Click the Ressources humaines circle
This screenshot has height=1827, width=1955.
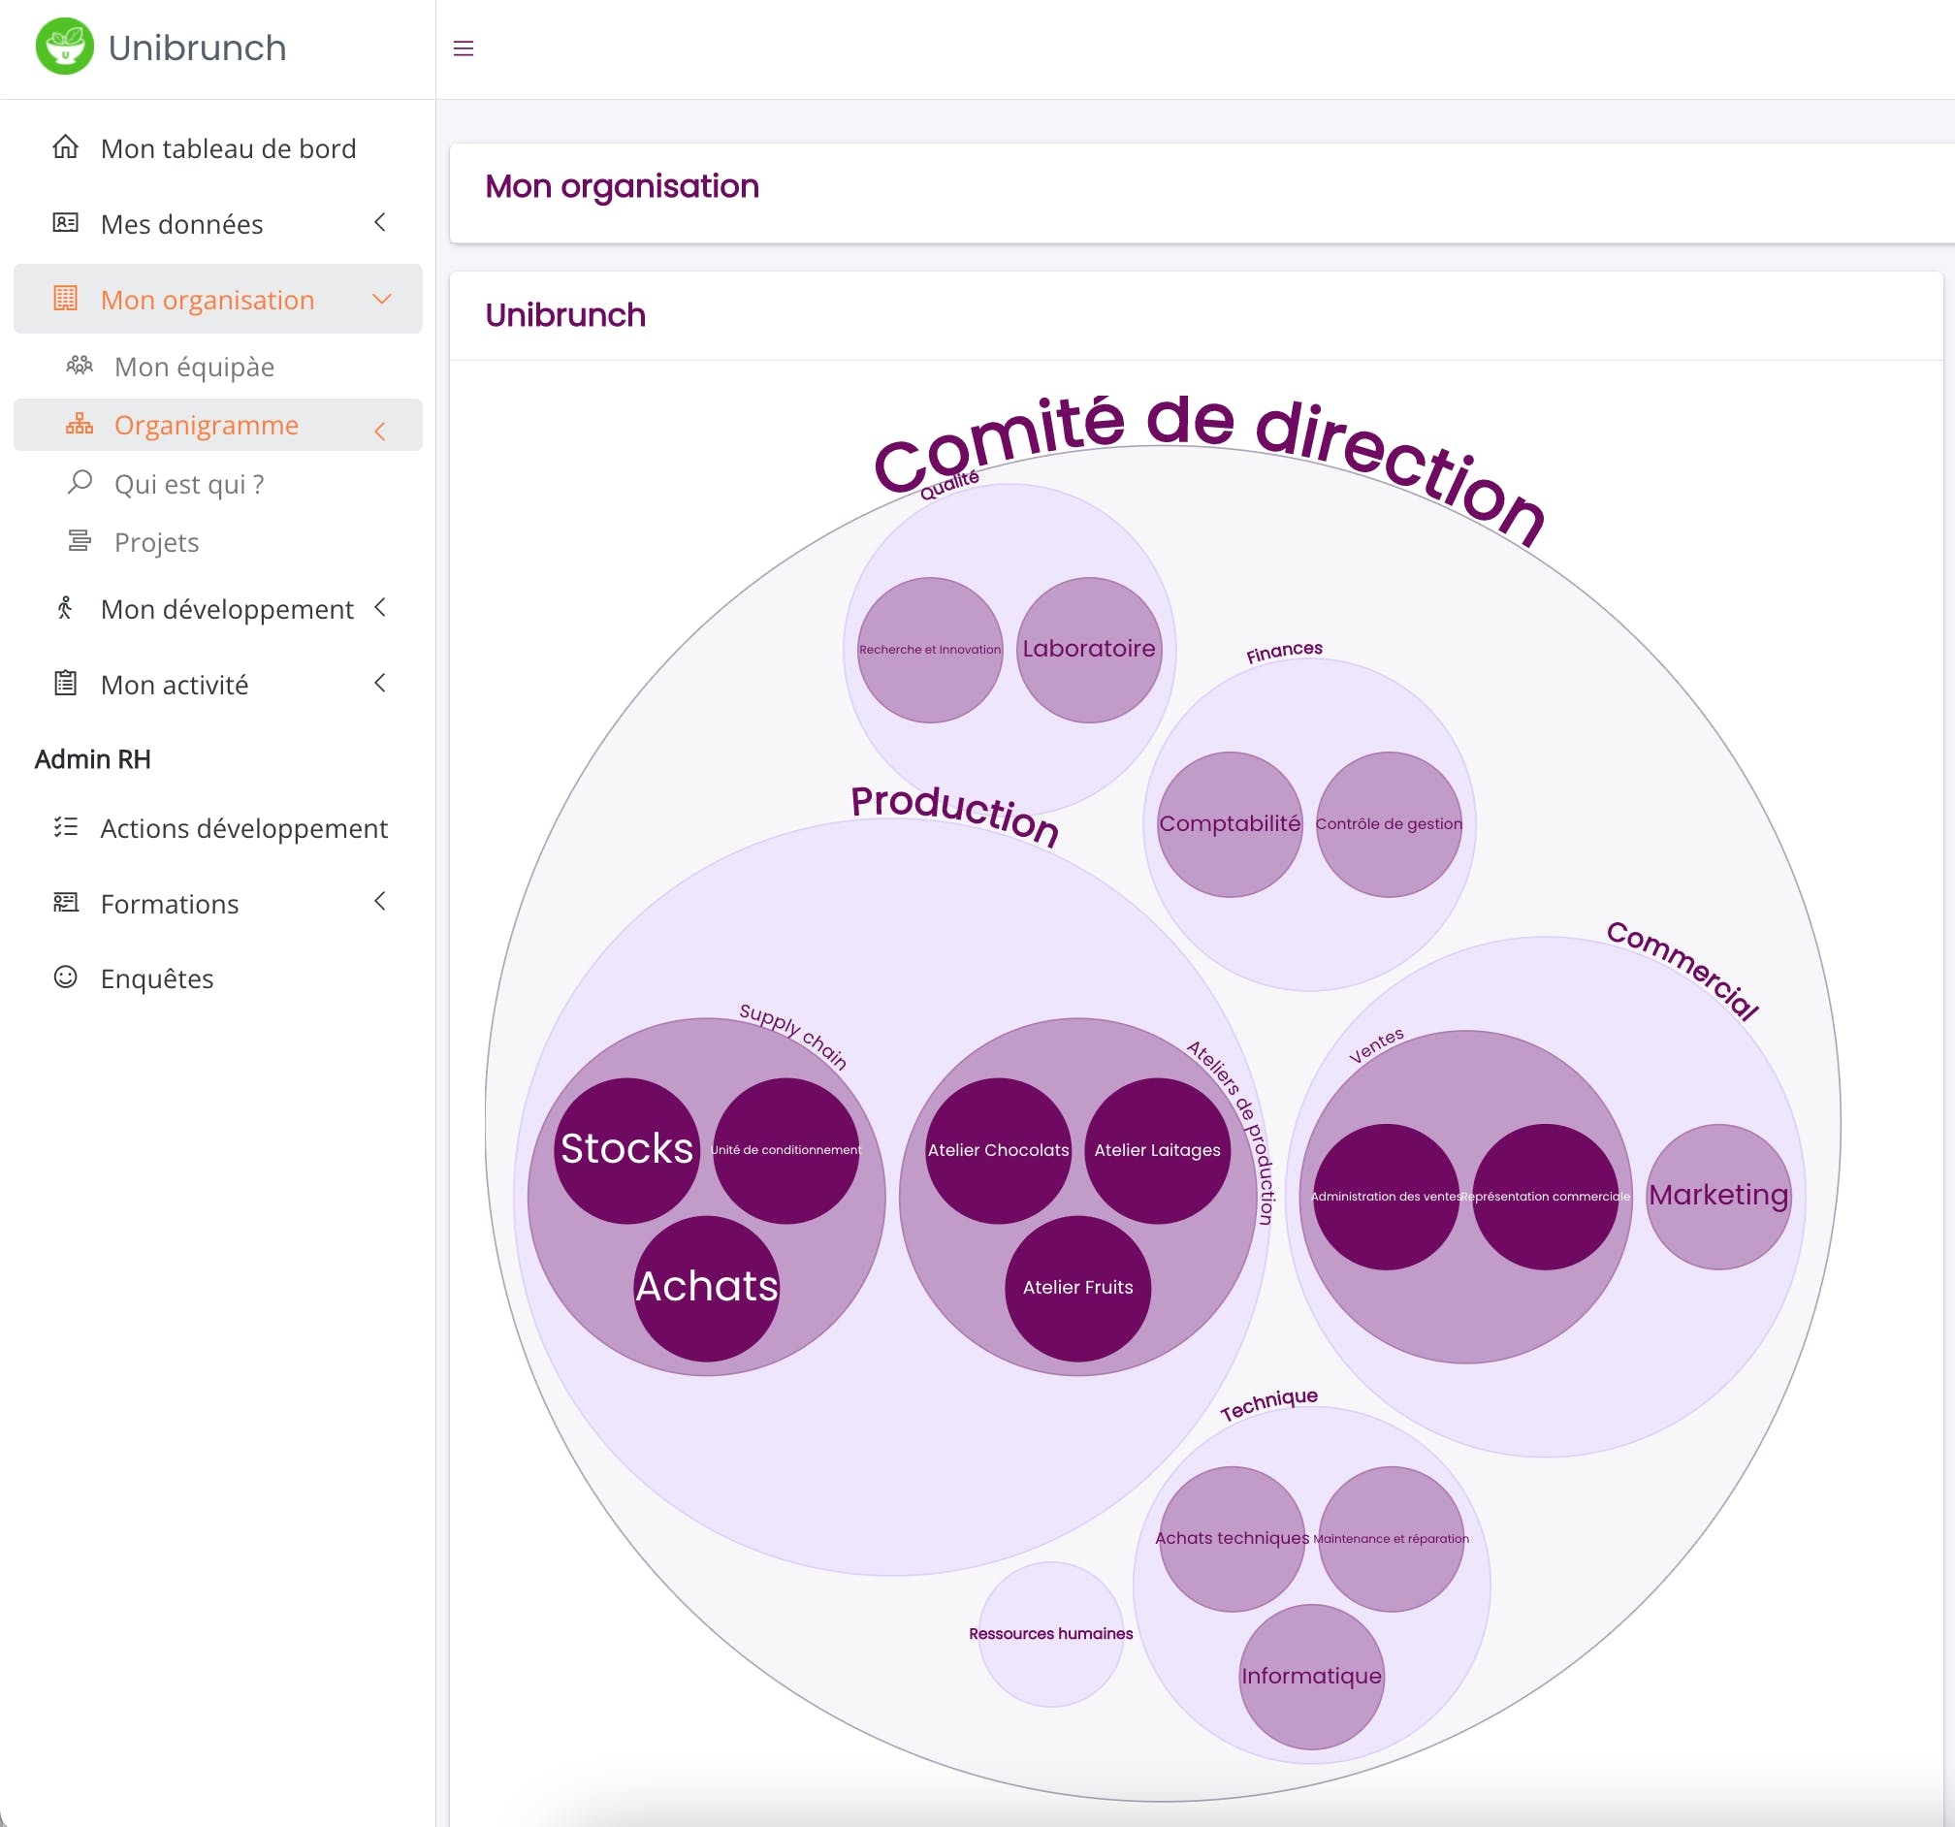coord(1050,1634)
